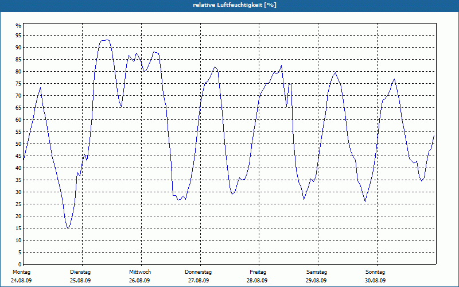Click the y-axis value '15'
459x287 pixels.
click(x=18, y=228)
